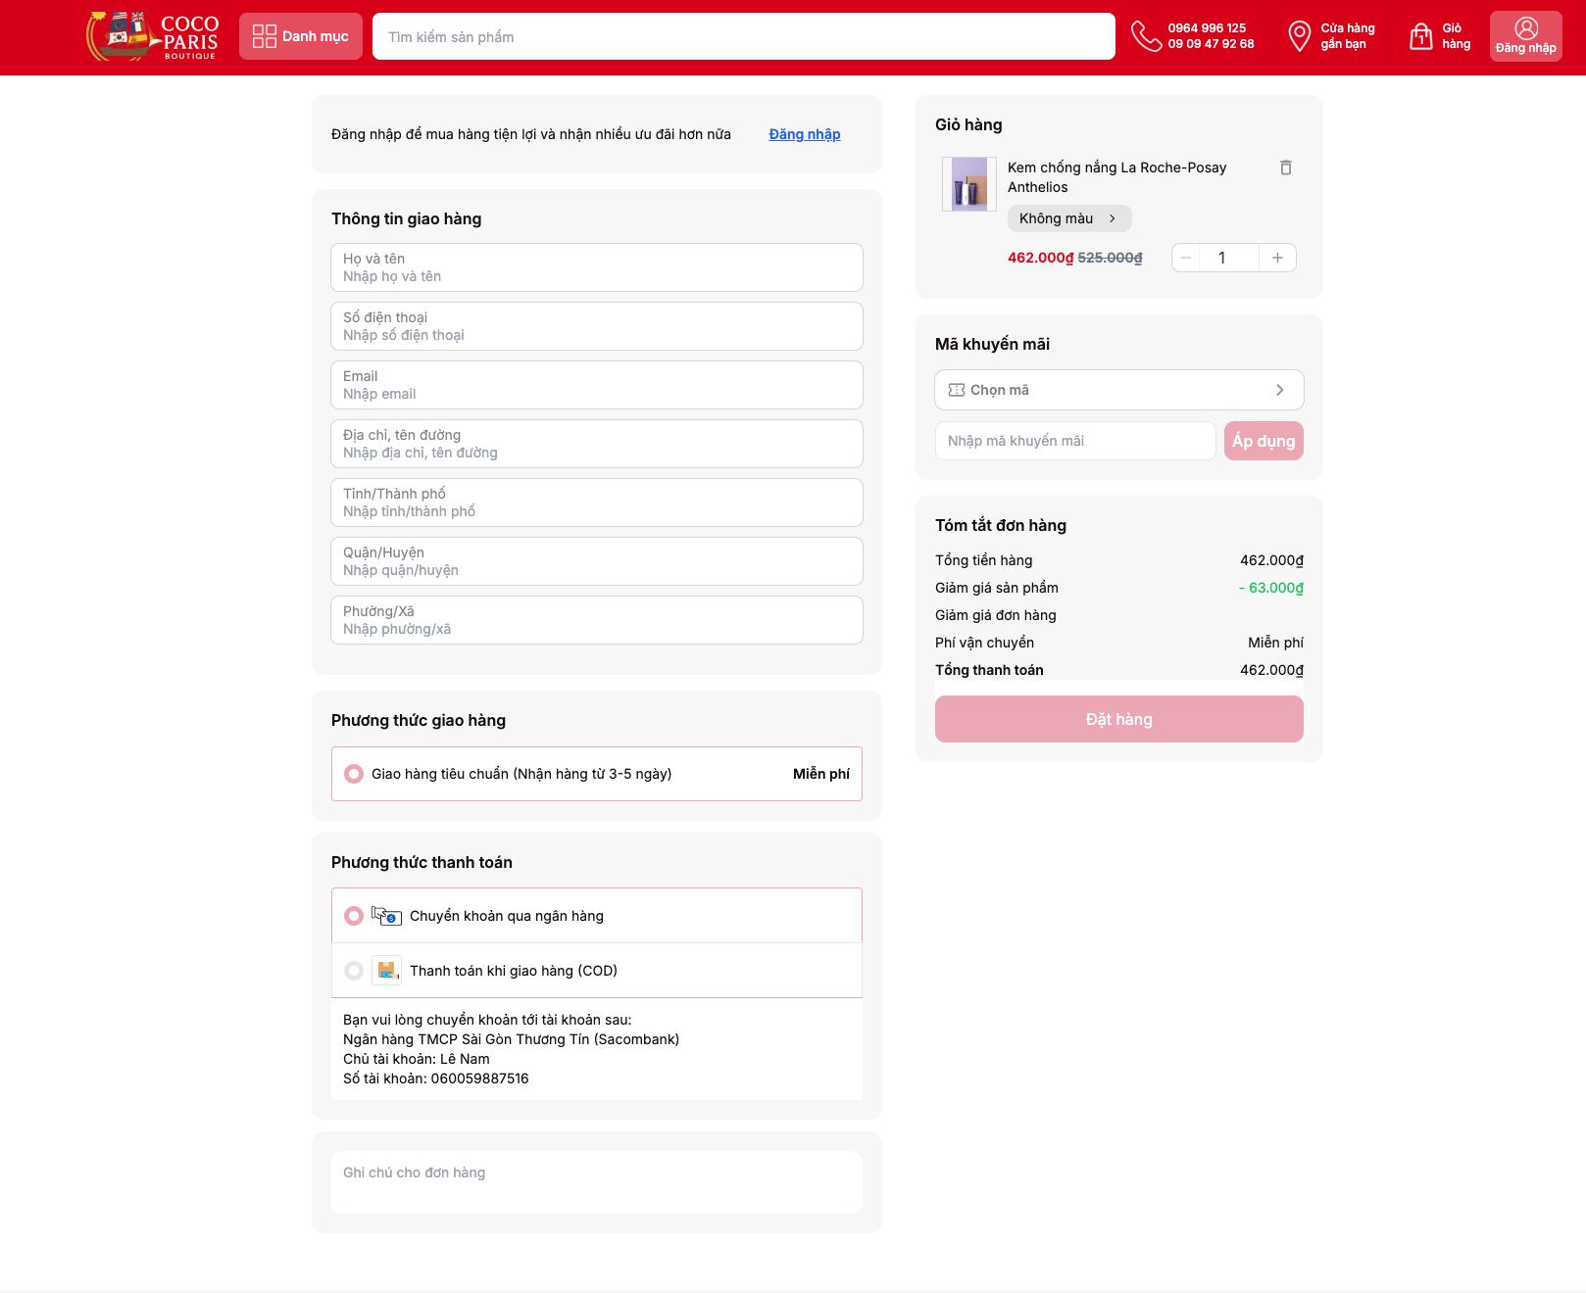Decrease quantity with minus button

(x=1186, y=258)
